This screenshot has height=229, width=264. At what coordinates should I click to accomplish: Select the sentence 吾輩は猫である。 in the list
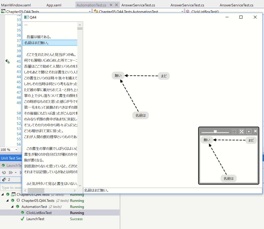tap(50, 37)
